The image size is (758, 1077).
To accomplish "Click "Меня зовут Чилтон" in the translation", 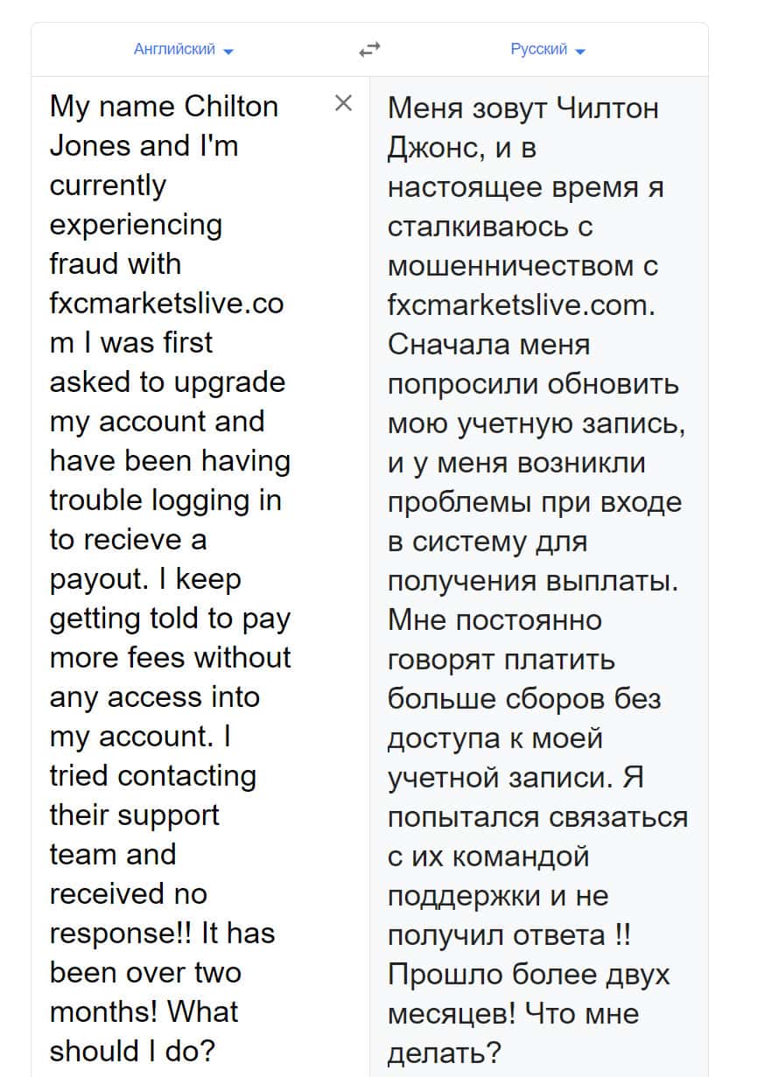I will click(523, 108).
